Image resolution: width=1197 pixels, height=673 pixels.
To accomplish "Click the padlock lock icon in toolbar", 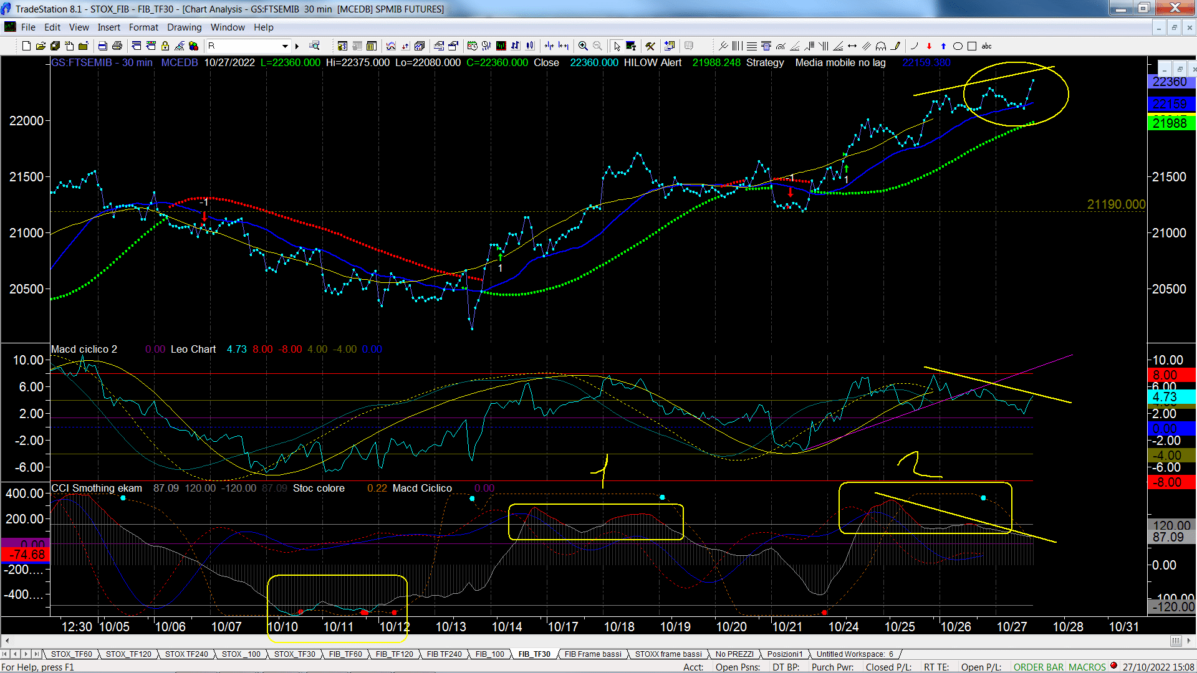I will 165,46.
